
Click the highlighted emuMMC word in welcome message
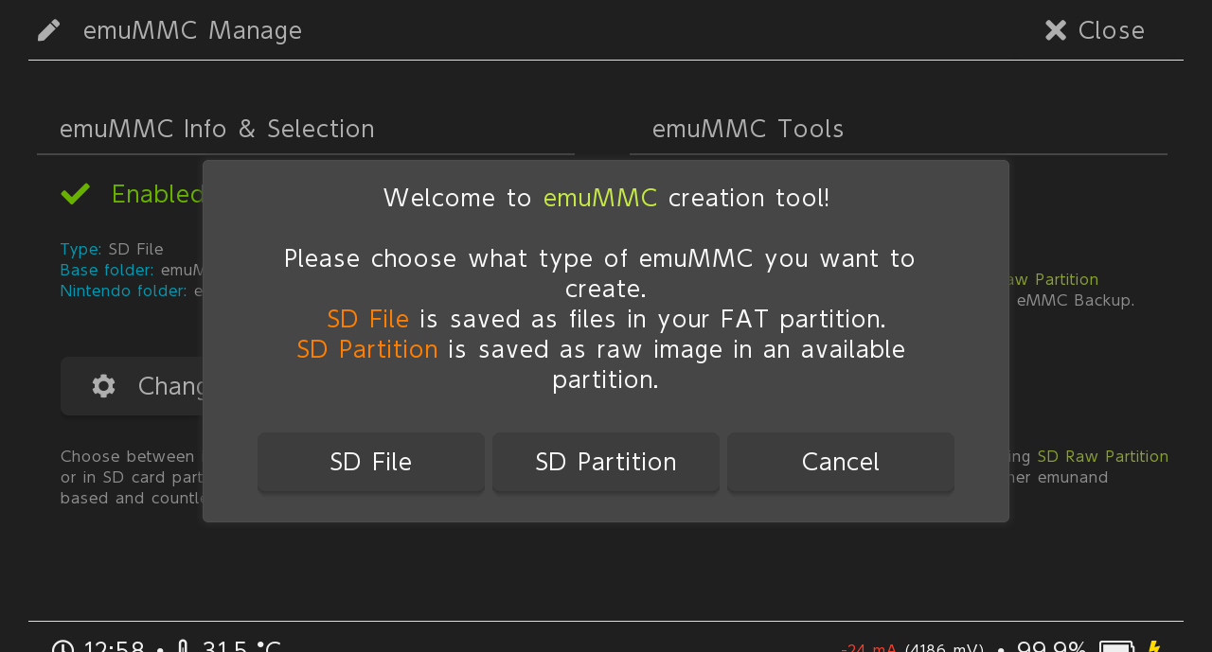(x=600, y=198)
